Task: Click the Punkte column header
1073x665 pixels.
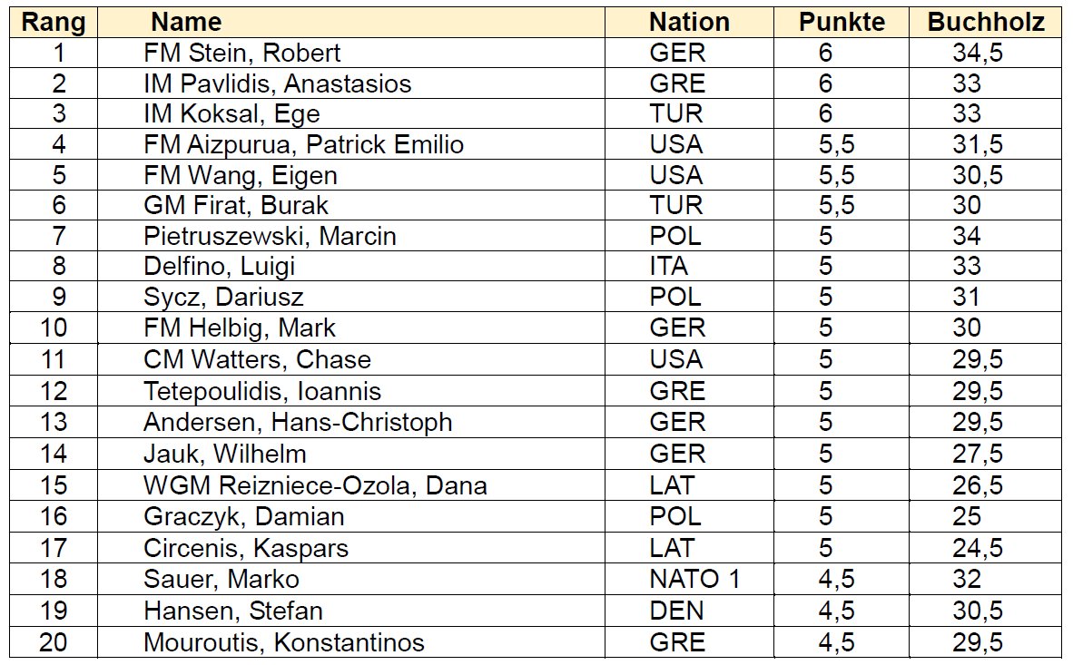Action: pyautogui.click(x=842, y=23)
